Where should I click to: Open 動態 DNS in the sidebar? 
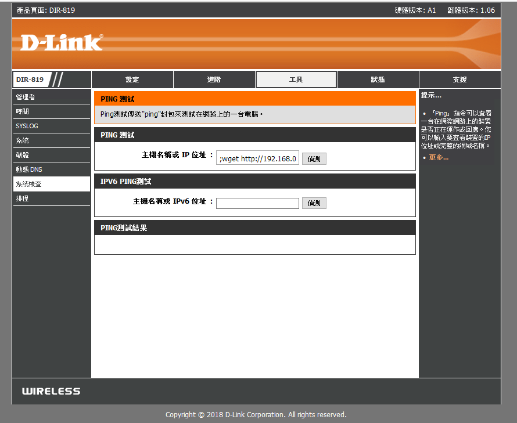tap(52, 169)
